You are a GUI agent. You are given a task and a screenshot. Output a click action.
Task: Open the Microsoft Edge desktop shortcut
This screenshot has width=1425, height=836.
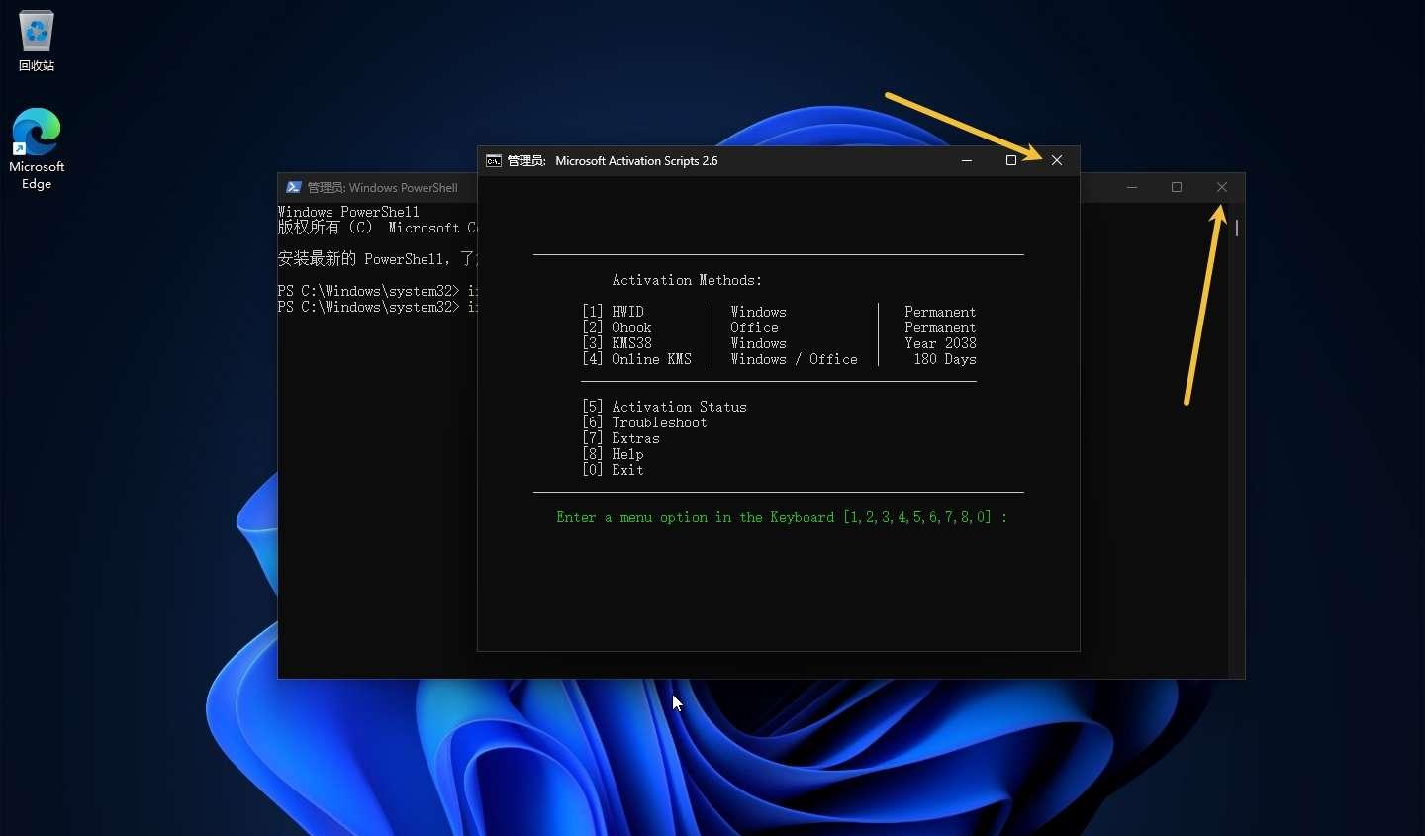37,148
